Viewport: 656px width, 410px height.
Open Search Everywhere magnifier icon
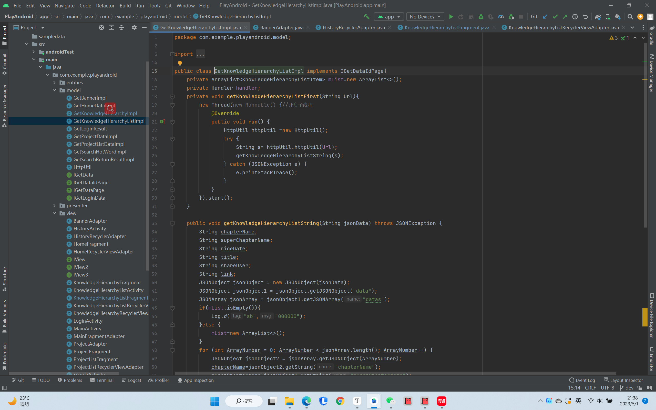pos(630,17)
